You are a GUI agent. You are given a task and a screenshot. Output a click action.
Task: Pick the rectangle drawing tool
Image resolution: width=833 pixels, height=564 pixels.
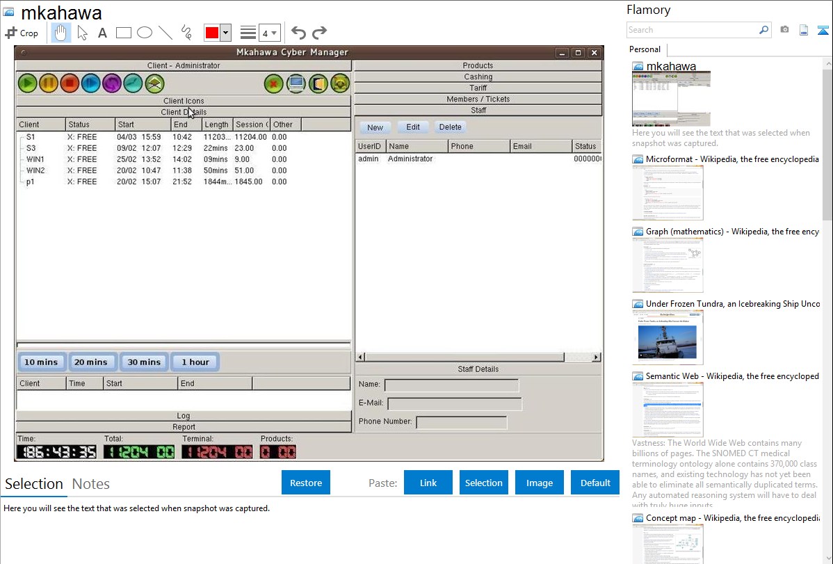coord(123,33)
